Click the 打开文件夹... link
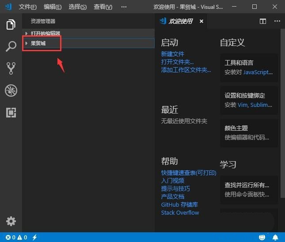The image size is (285, 242). click(x=177, y=62)
